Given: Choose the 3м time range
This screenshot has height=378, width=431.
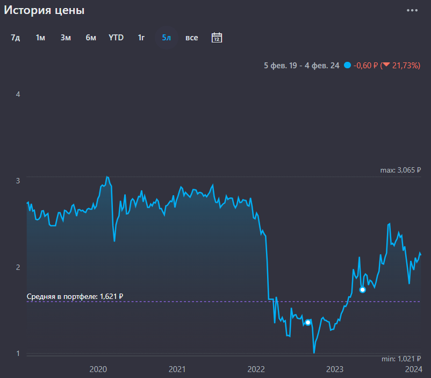Looking at the screenshot, I should [66, 38].
